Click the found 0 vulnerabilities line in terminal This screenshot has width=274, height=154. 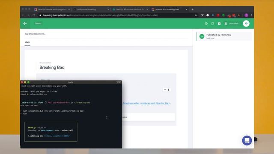coord(33,94)
